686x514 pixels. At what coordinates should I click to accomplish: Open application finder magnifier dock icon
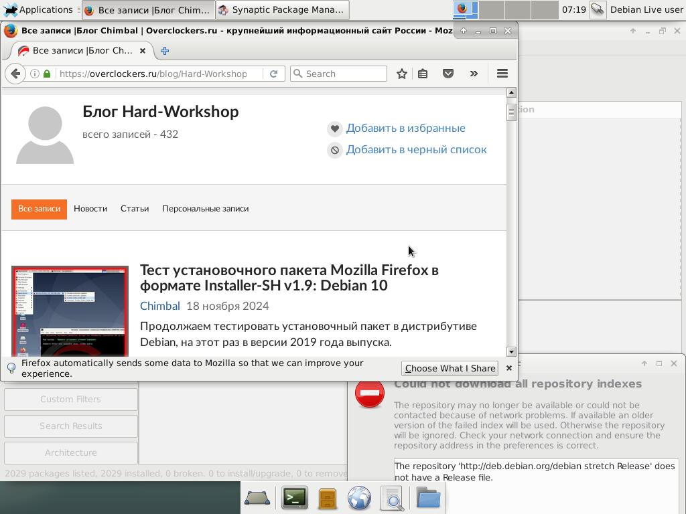pos(393,498)
